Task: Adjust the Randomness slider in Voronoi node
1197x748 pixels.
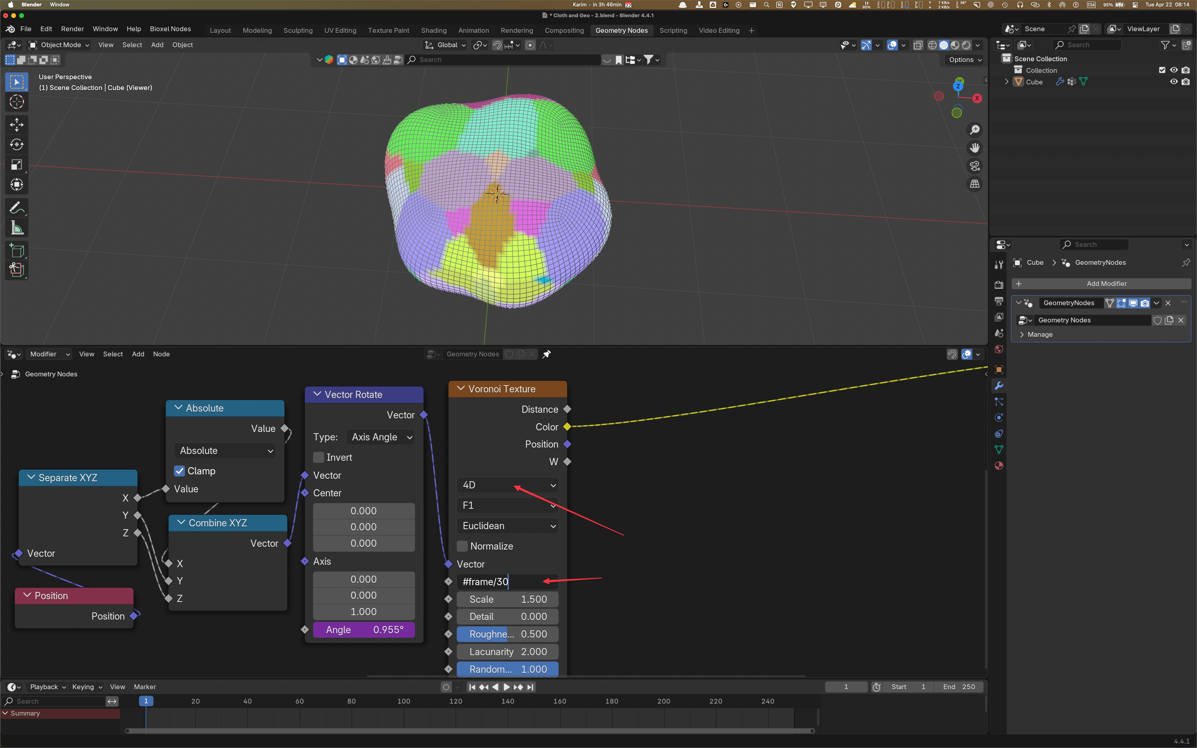Action: [508, 669]
